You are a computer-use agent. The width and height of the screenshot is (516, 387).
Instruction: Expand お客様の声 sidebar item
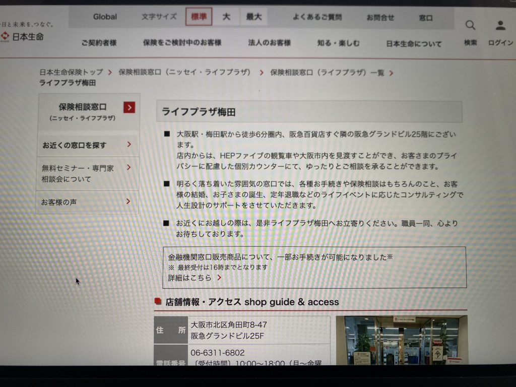tap(87, 202)
